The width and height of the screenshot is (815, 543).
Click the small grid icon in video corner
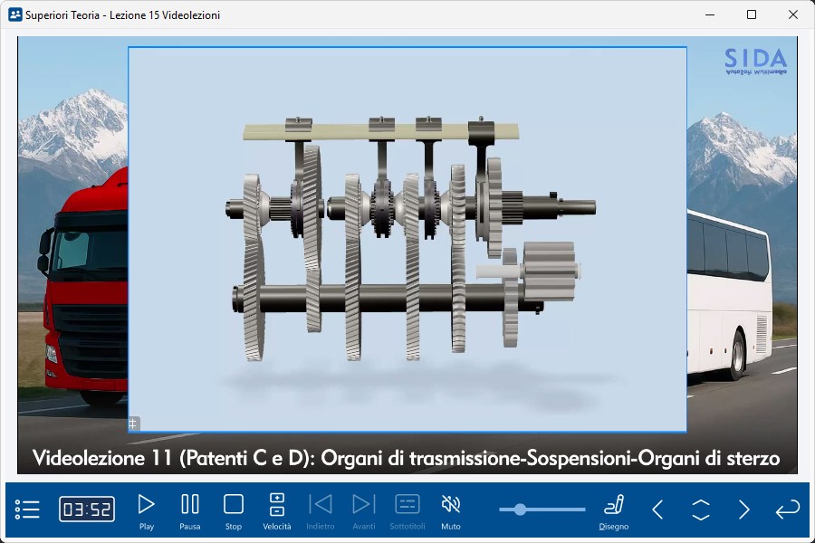coord(133,423)
